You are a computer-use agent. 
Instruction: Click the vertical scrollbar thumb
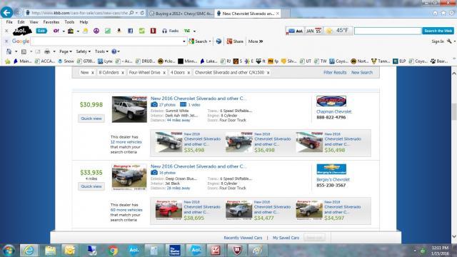tap(454, 112)
